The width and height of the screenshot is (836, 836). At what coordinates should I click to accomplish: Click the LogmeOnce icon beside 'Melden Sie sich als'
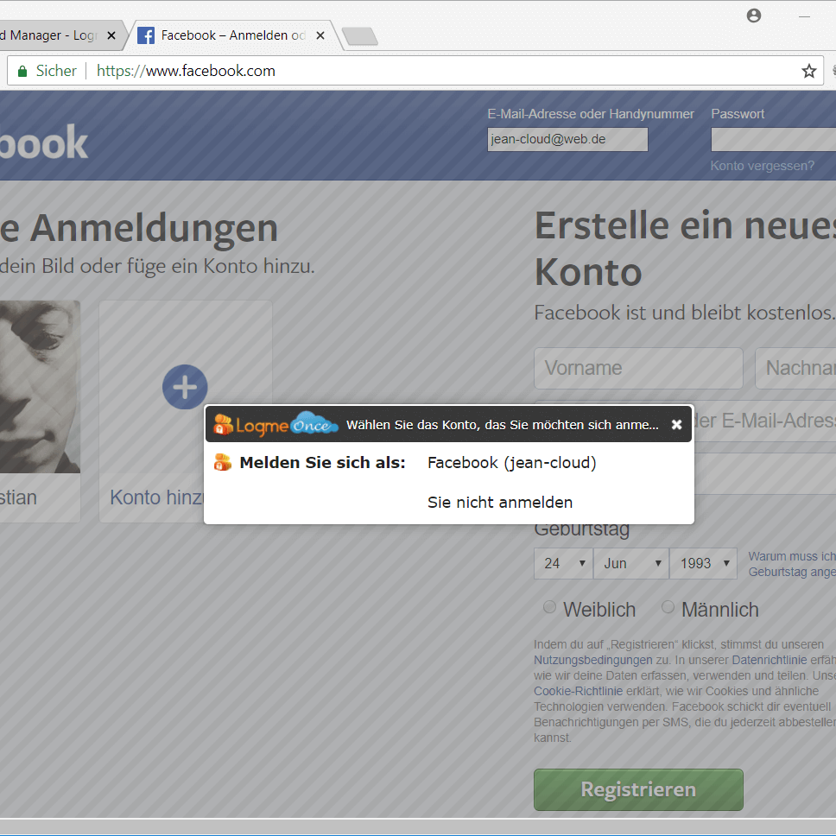coord(223,462)
